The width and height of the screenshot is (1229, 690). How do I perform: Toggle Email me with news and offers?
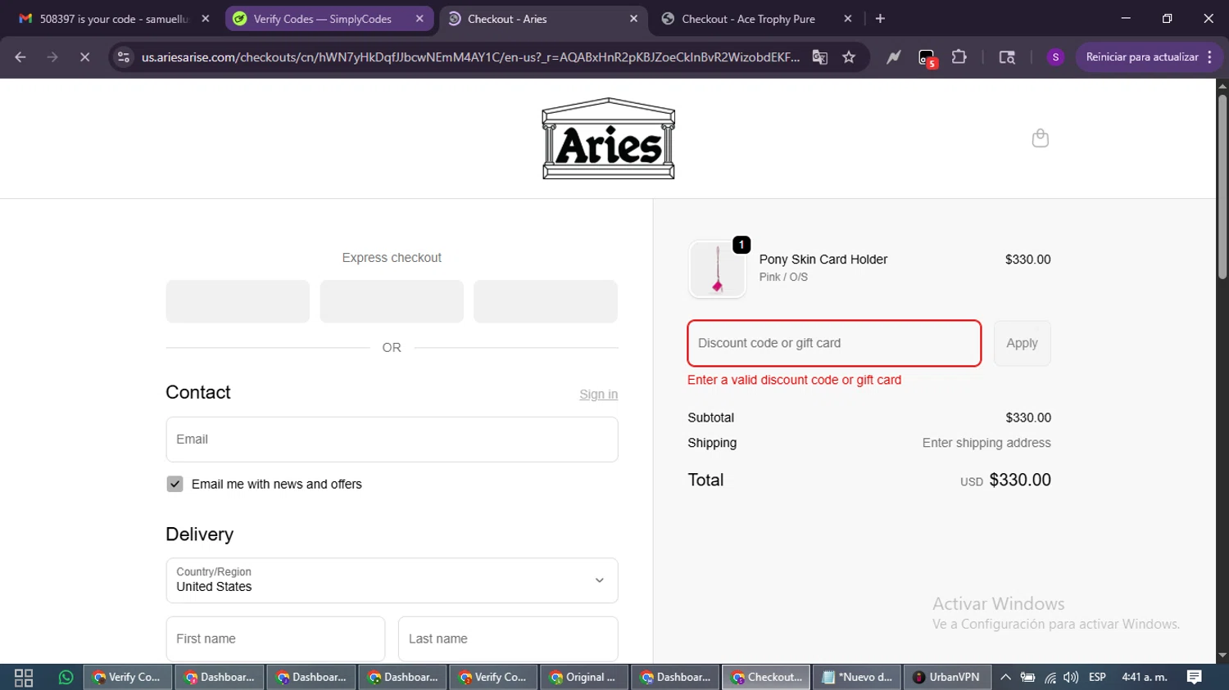pyautogui.click(x=175, y=484)
